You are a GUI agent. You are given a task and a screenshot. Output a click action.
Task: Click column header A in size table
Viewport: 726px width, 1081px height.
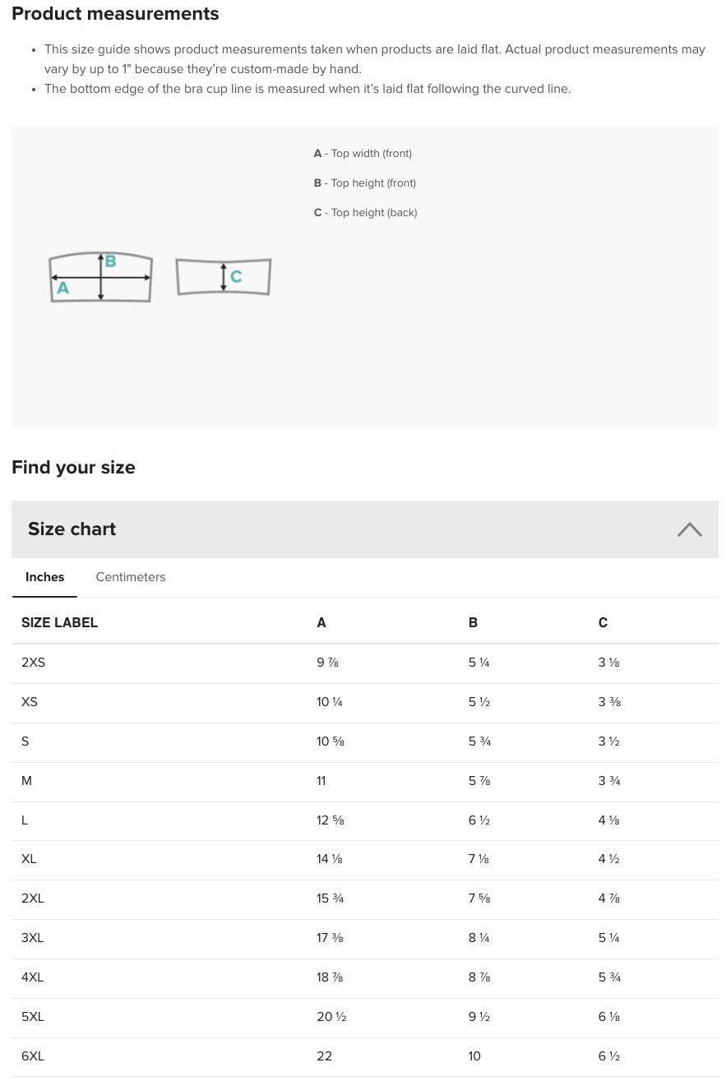tap(321, 623)
